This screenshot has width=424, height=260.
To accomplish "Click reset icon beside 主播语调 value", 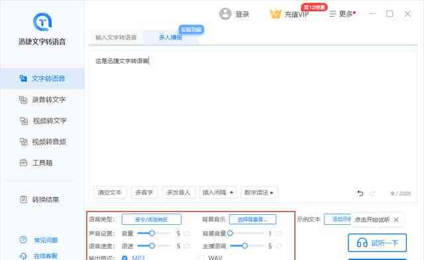I will (x=279, y=246).
